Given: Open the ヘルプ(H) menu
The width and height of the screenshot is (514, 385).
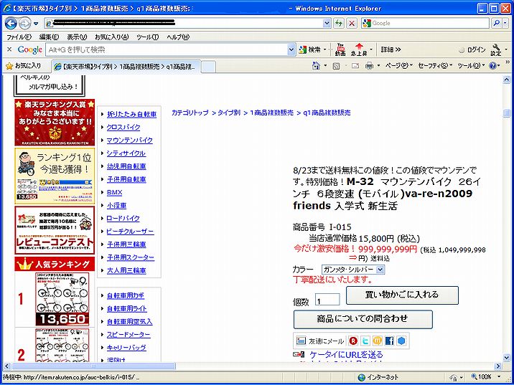Looking at the screenshot, I should 178,37.
